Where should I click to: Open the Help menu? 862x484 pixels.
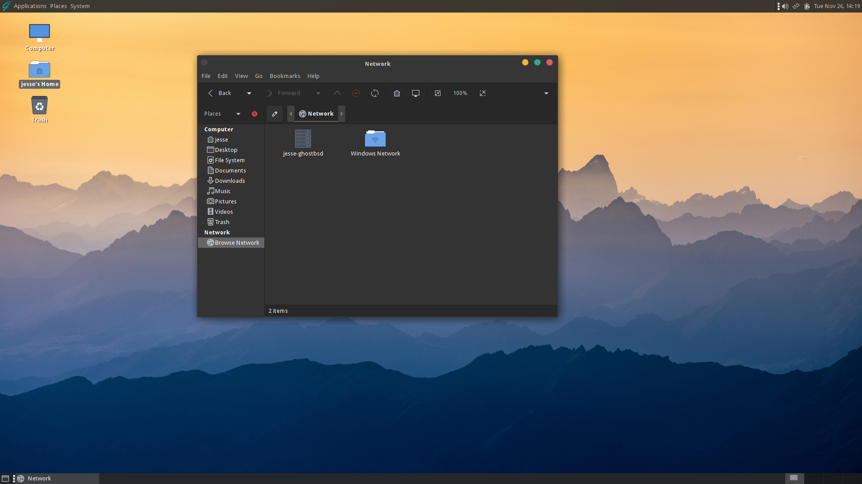[313, 76]
